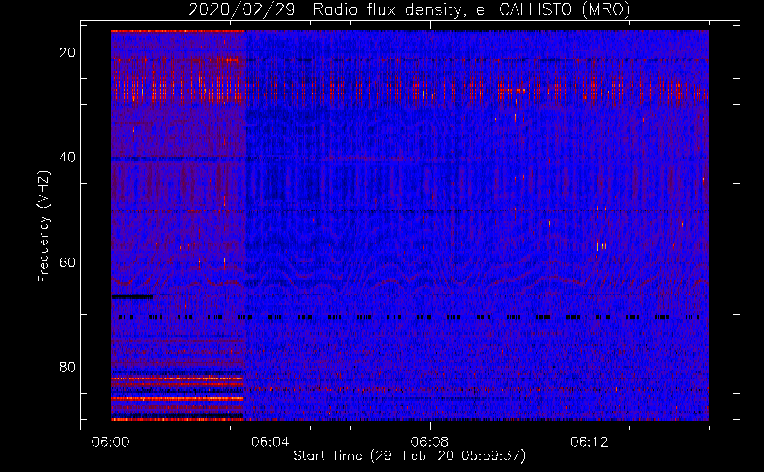This screenshot has width=764, height=472.
Task: Click the "60" frequency tick label
Action: pyautogui.click(x=68, y=262)
